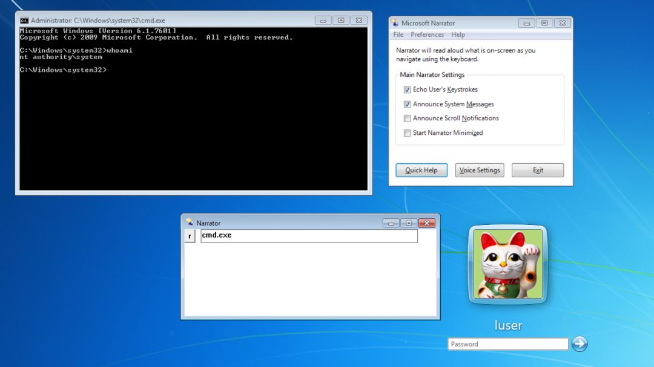Click the Exit button in Narrator
654x367 pixels.
tap(537, 171)
